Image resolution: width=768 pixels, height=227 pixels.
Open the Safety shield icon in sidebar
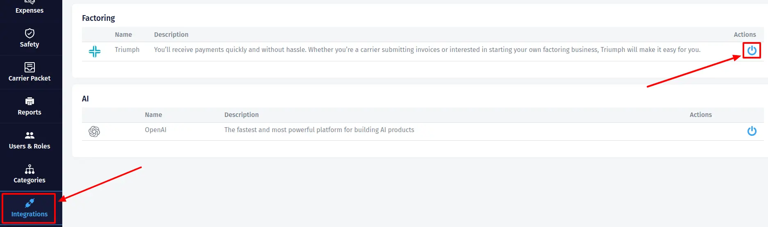tap(30, 33)
